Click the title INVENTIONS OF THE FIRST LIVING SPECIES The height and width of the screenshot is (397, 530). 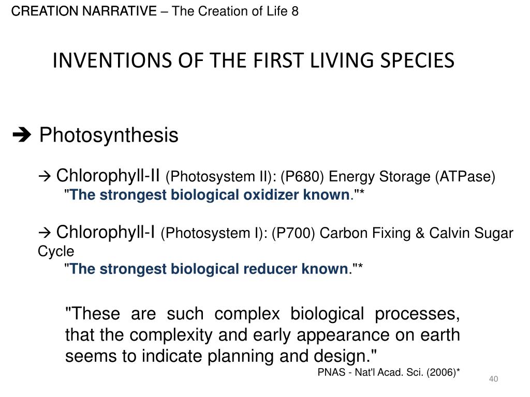pos(254,60)
